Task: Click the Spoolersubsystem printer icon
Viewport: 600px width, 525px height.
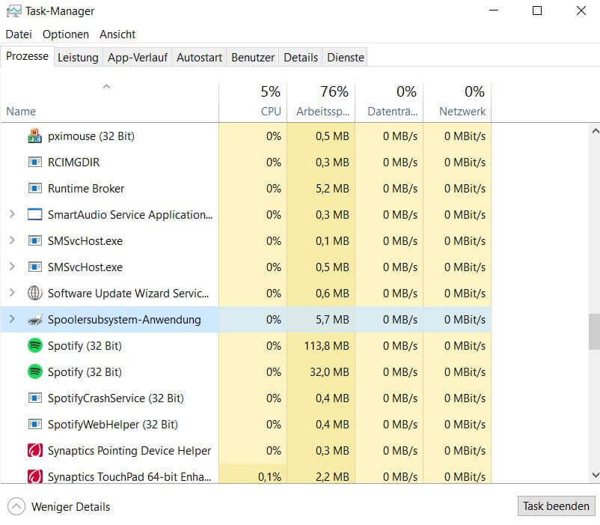Action: [x=35, y=319]
